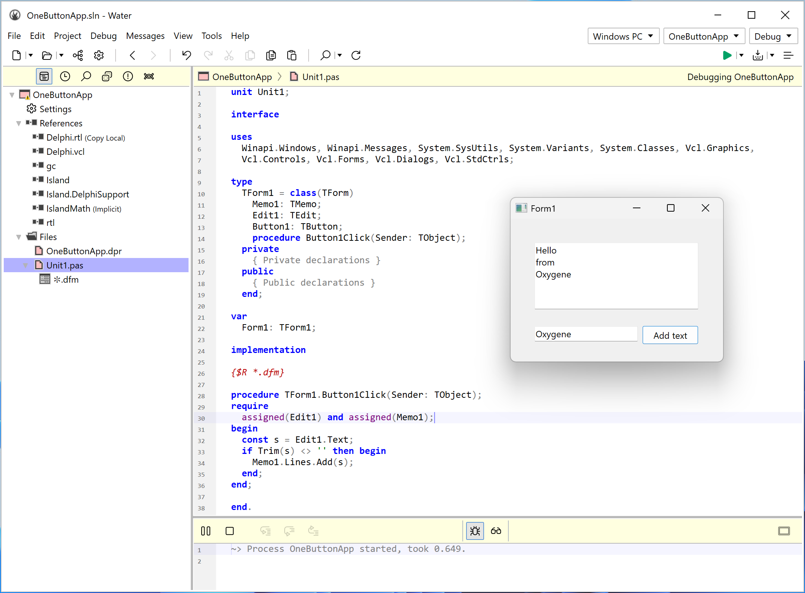This screenshot has width=805, height=593.
Task: Click the Copy icon in the toolbar
Action: (x=250, y=55)
